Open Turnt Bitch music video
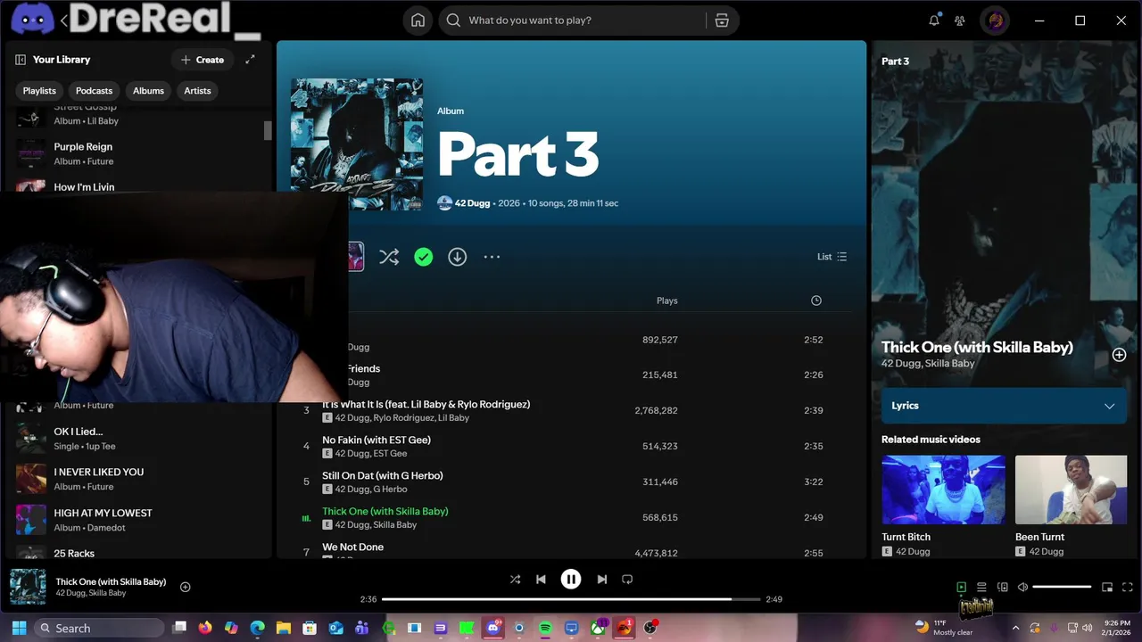 click(943, 490)
